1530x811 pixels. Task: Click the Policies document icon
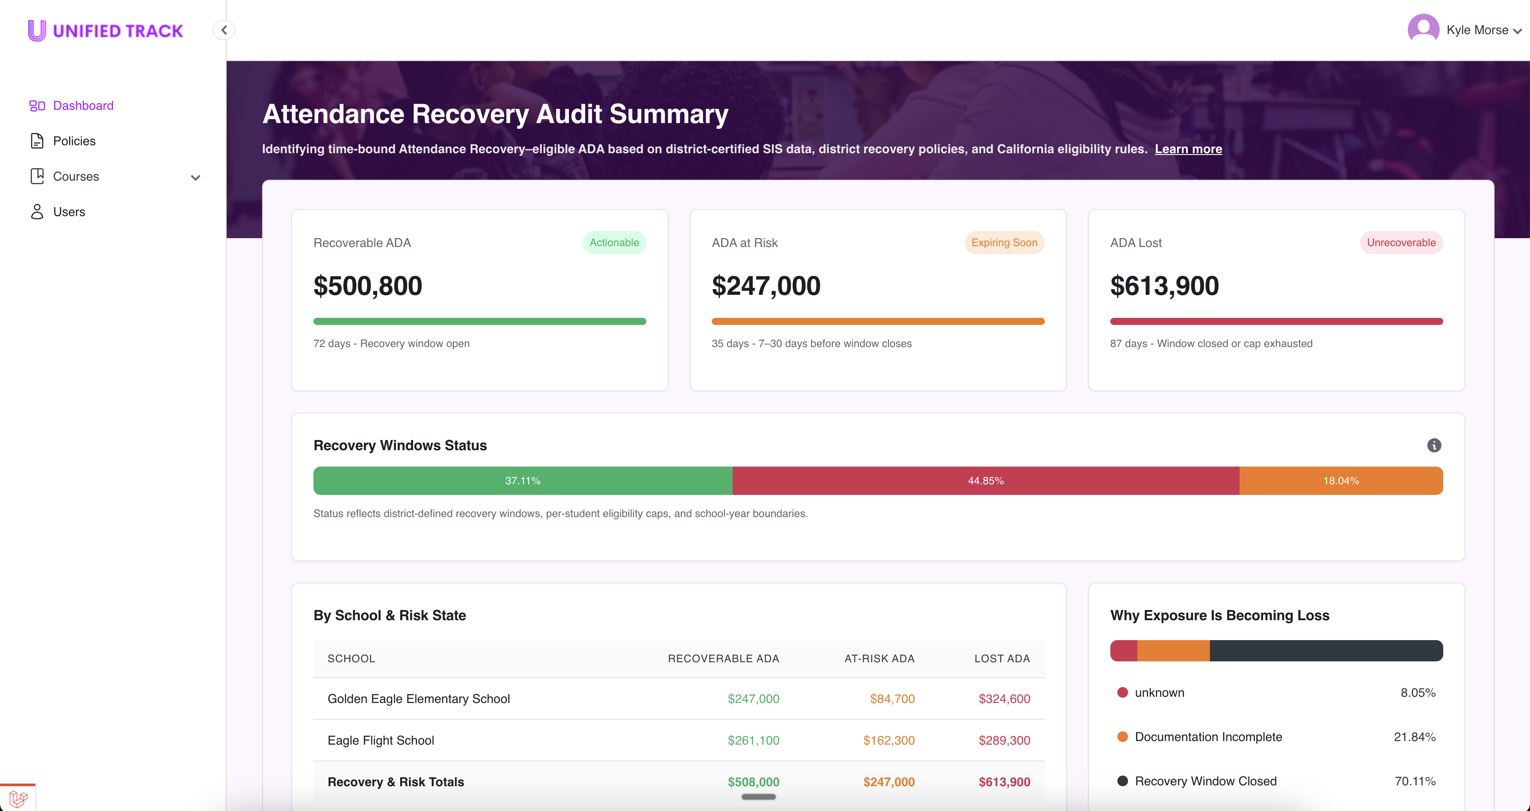click(x=37, y=141)
